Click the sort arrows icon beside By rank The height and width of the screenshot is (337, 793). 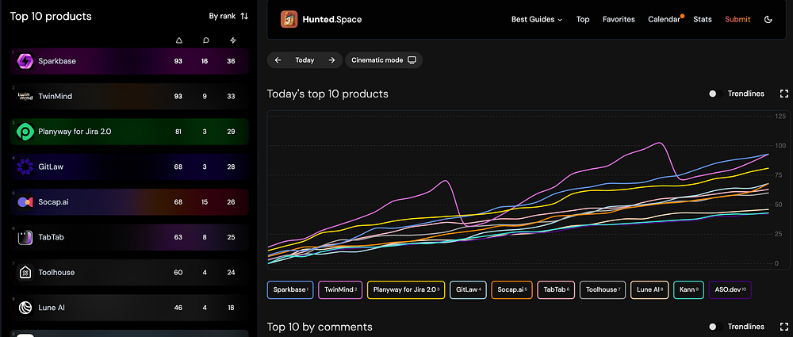coord(244,16)
